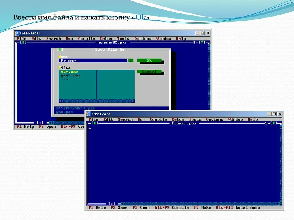Screen dimensions: 294x220
Task: Minimize the front Free Pascal window
Action: pyautogui.click(x=269, y=114)
